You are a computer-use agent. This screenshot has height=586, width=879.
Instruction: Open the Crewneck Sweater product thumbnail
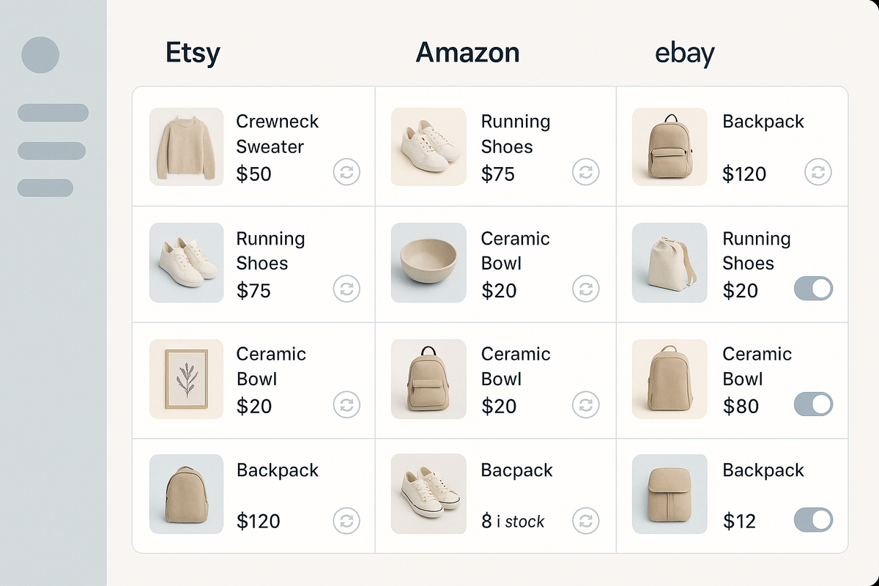[186, 146]
